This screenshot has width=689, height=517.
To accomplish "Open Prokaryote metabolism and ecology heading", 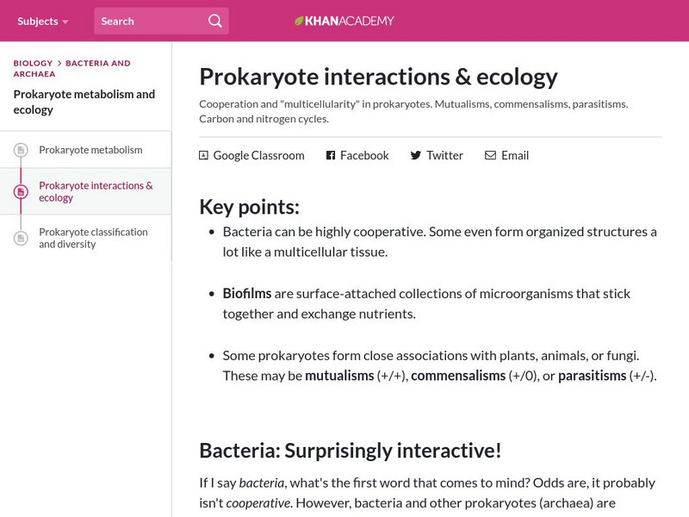I will point(84,102).
